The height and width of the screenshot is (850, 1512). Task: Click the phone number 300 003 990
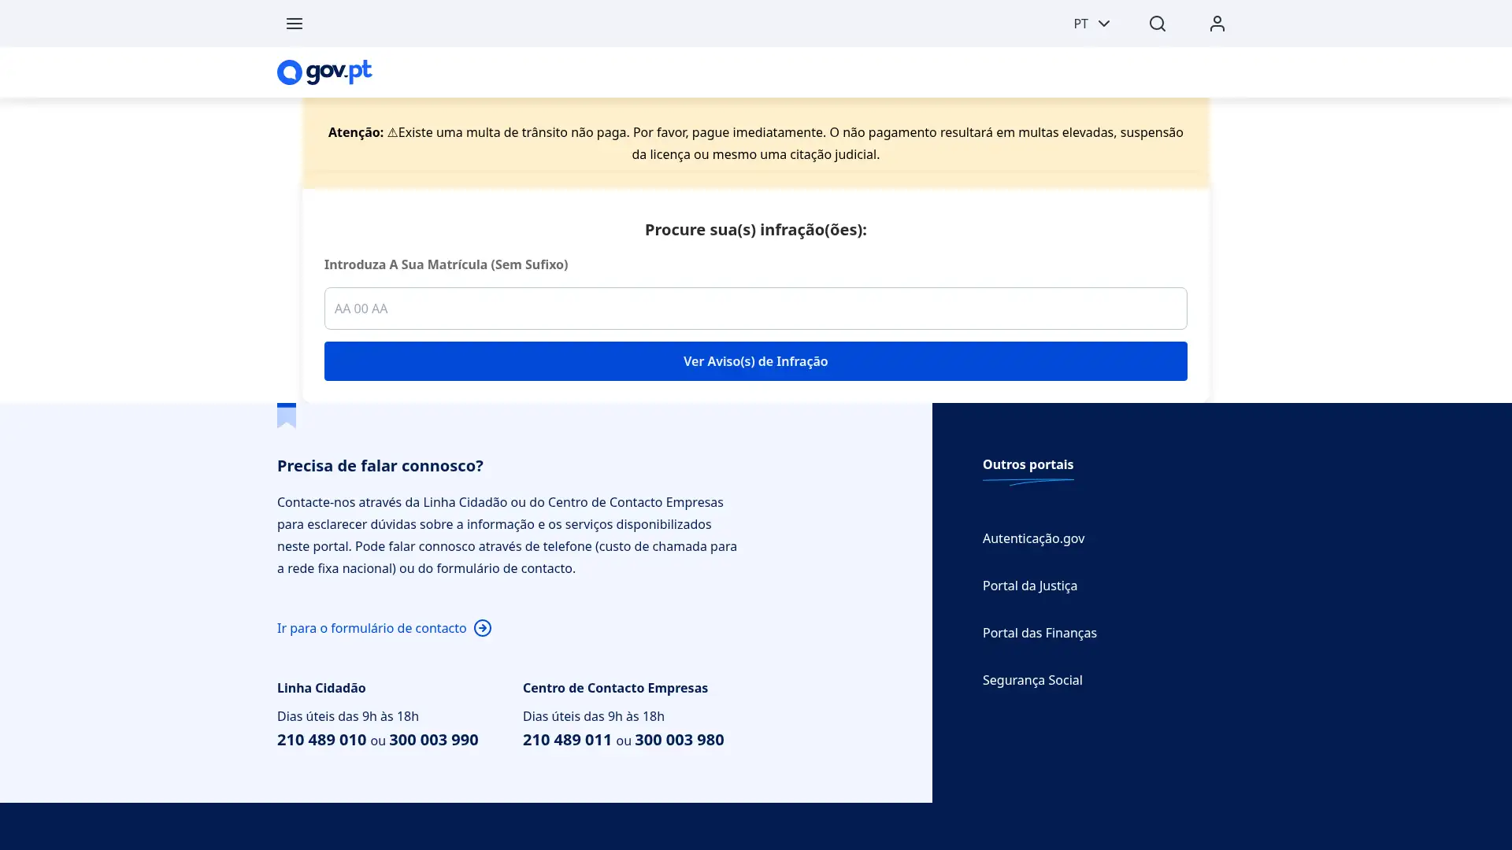click(432, 740)
